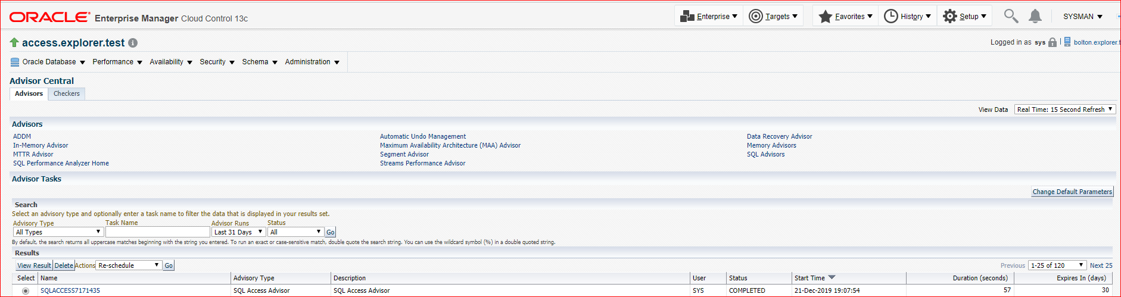Click the Go button beside Status
Screen dimensions: 1121x297
[331, 232]
